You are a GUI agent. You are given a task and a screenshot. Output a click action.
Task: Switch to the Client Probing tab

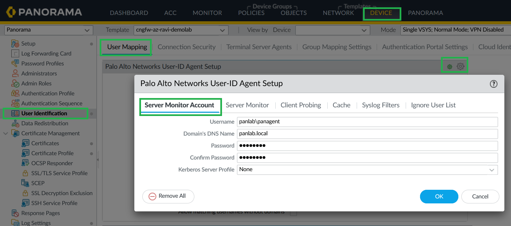click(x=301, y=105)
